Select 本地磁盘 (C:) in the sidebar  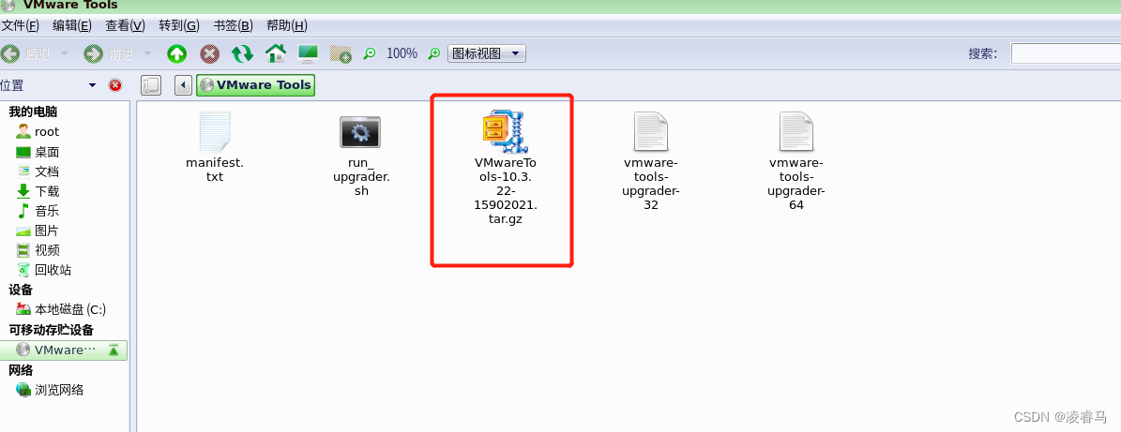(x=61, y=309)
